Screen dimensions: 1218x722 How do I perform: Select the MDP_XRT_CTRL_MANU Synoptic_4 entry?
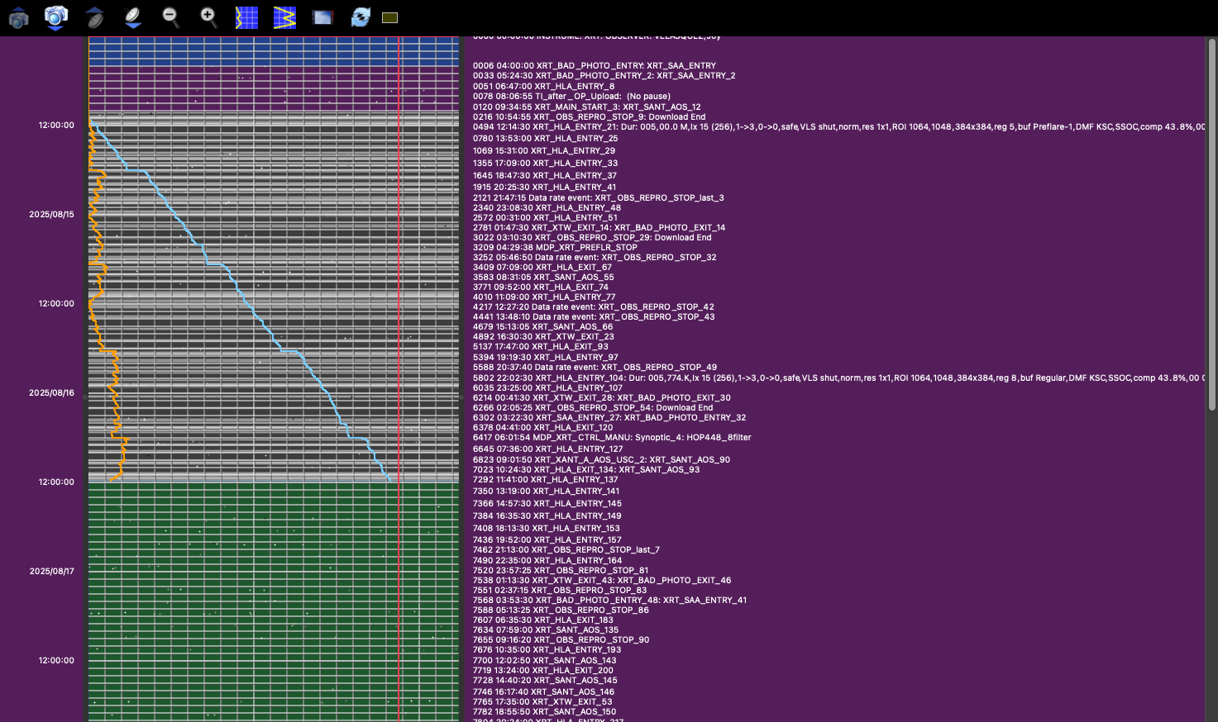coord(612,438)
